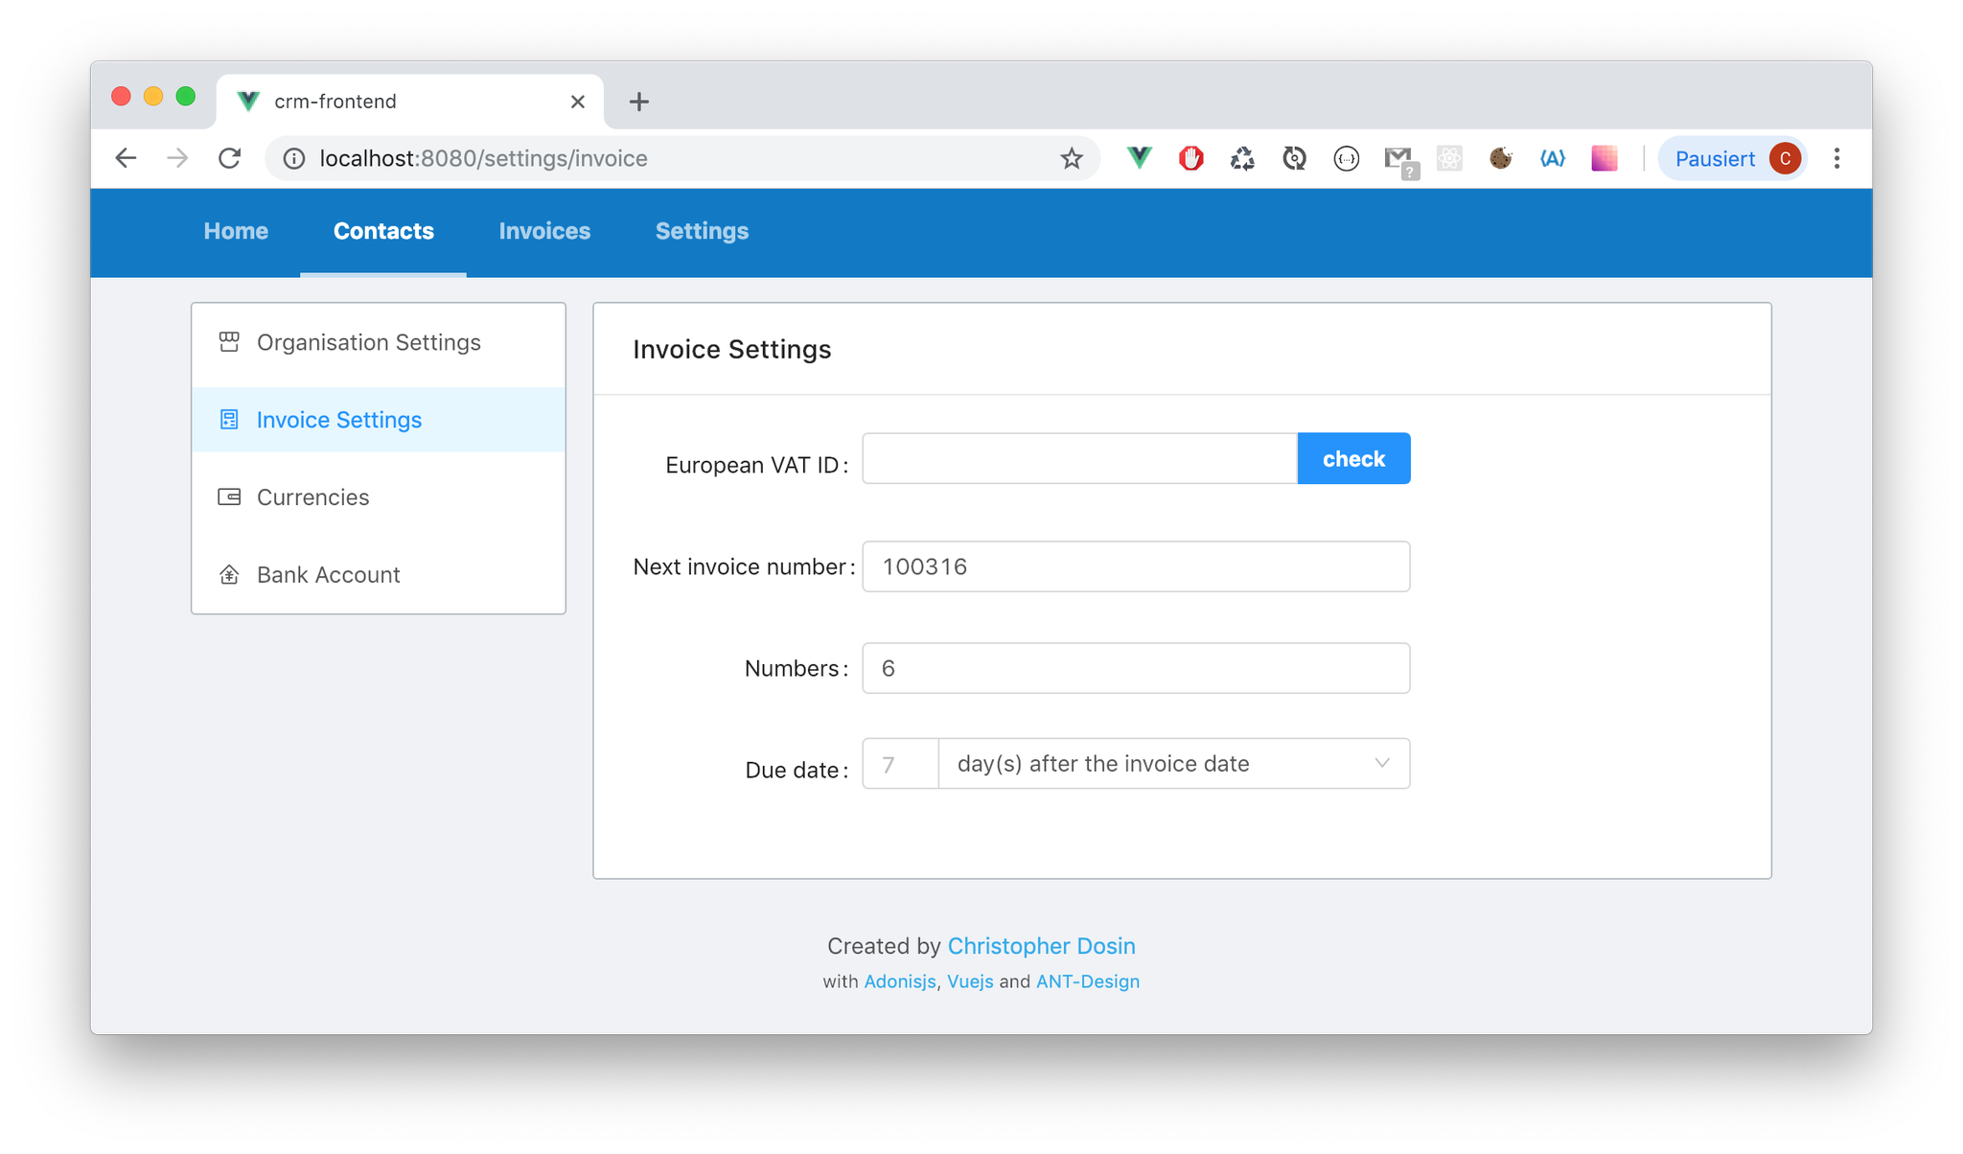Go to Bank Account settings
The height and width of the screenshot is (1154, 1963).
coord(328,575)
